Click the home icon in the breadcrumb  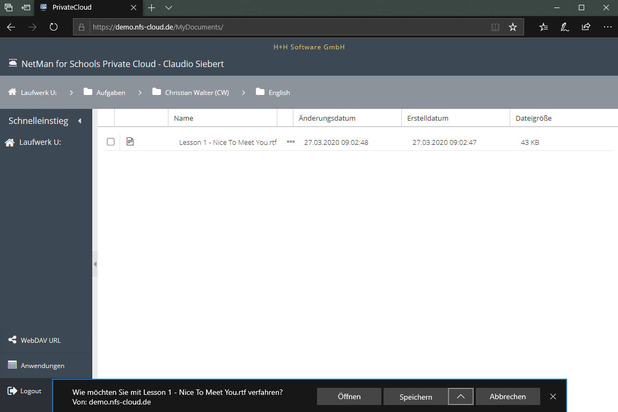(x=13, y=92)
